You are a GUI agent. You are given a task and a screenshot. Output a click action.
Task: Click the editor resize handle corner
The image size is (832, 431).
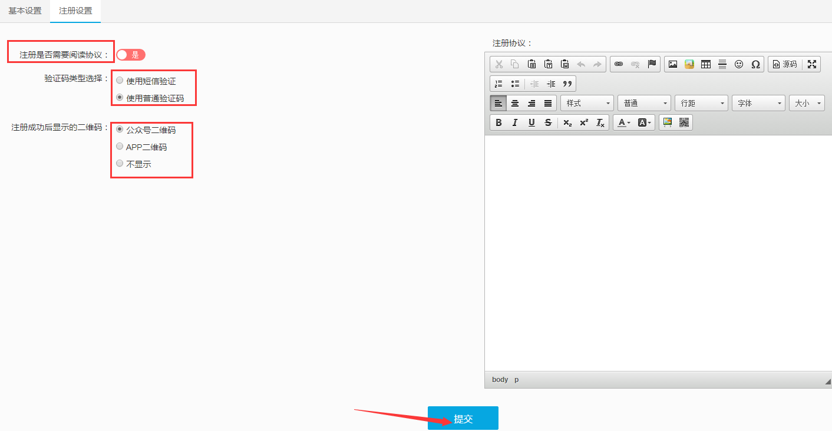(x=827, y=382)
